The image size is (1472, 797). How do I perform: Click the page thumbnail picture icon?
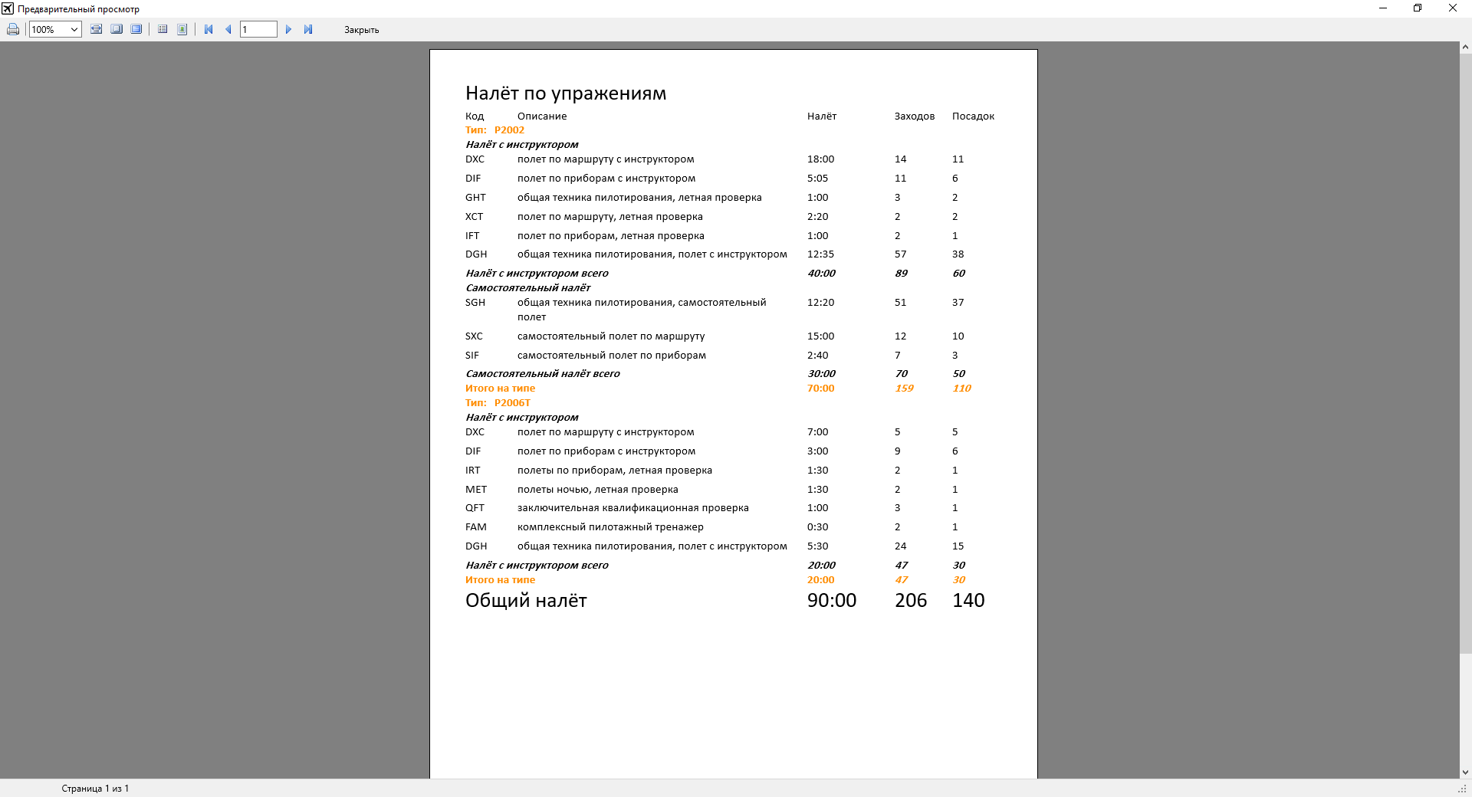(182, 29)
